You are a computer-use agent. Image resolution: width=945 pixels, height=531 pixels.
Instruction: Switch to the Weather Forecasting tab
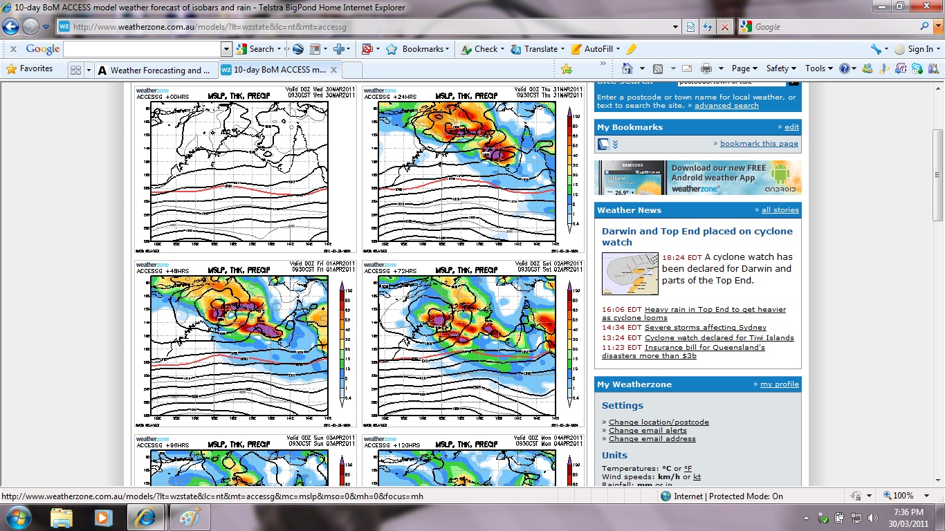156,70
